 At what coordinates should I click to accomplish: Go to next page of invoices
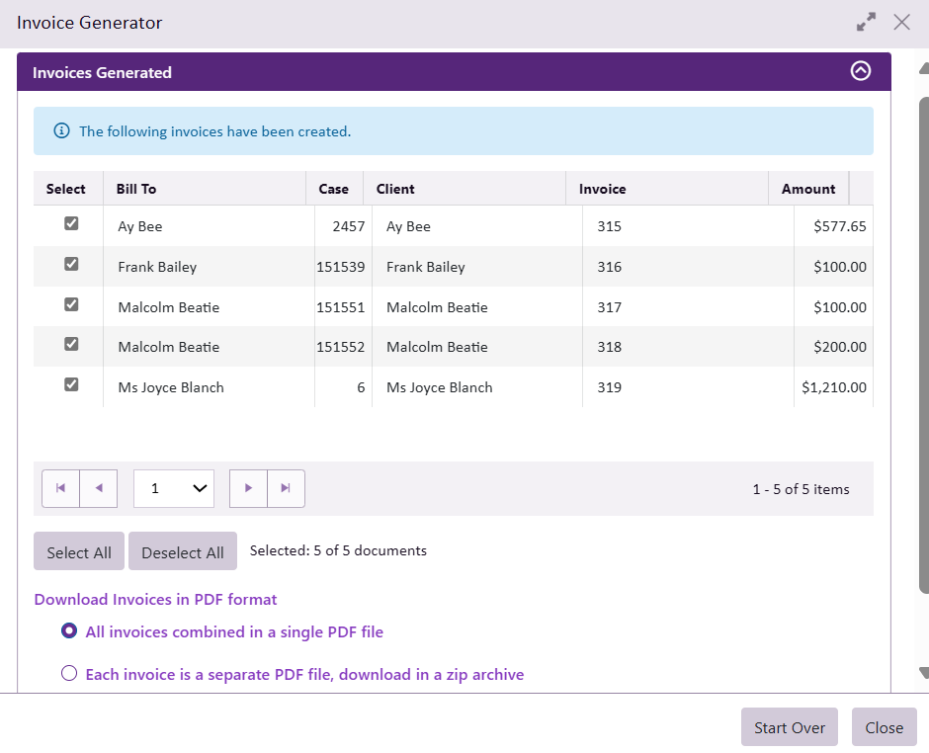pyautogui.click(x=248, y=488)
